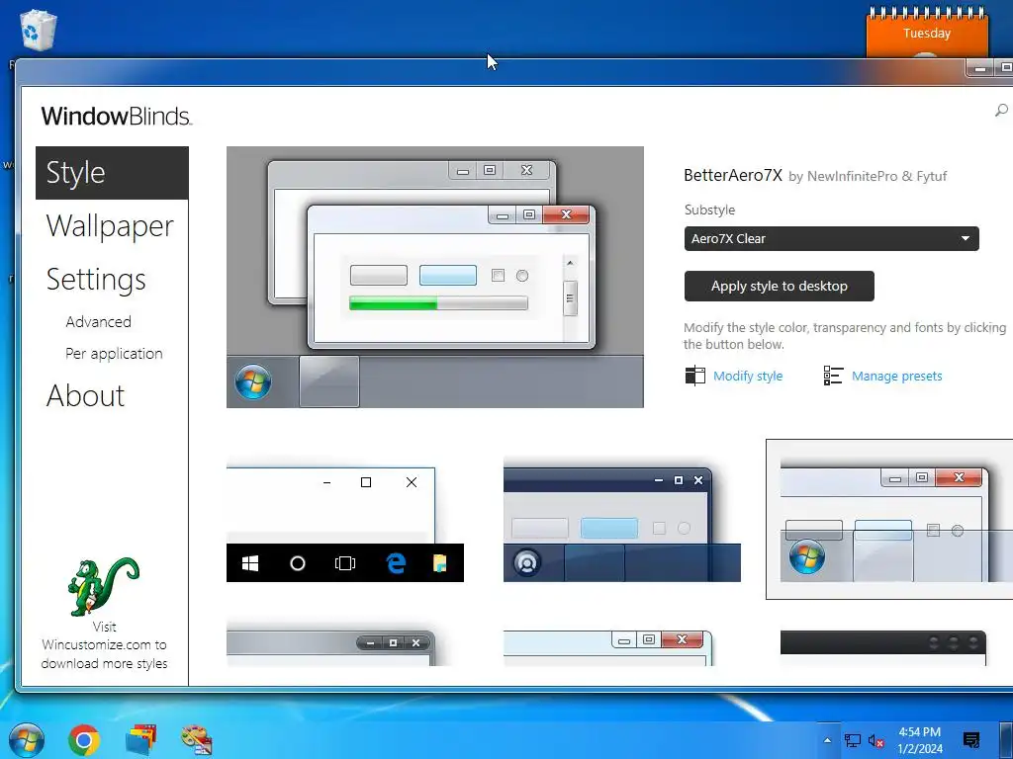Select the light blue Aero thumbnail in bottom row
This screenshot has width=1013, height=759.
[608, 647]
